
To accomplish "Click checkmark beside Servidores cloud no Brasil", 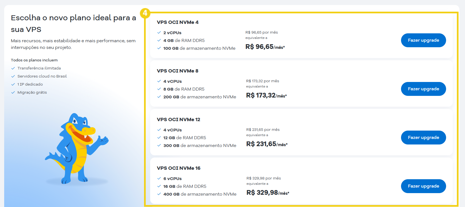I will point(13,76).
